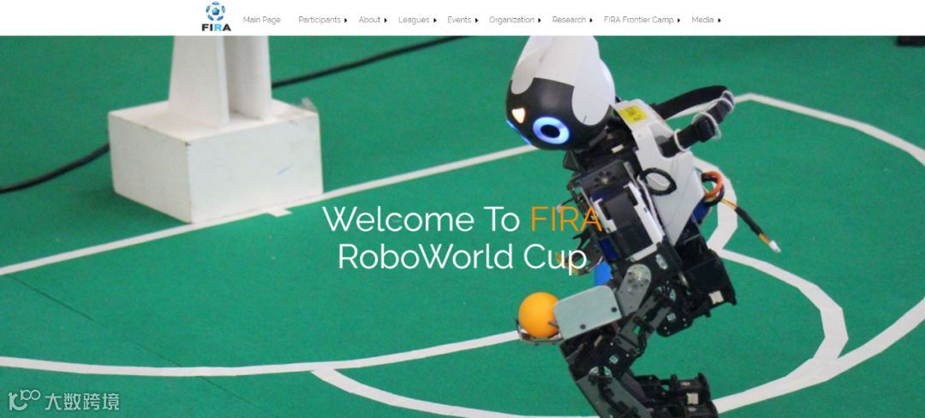Screen dimensions: 925x418
Task: Expand the Research dropdown arrow
Action: coord(590,21)
